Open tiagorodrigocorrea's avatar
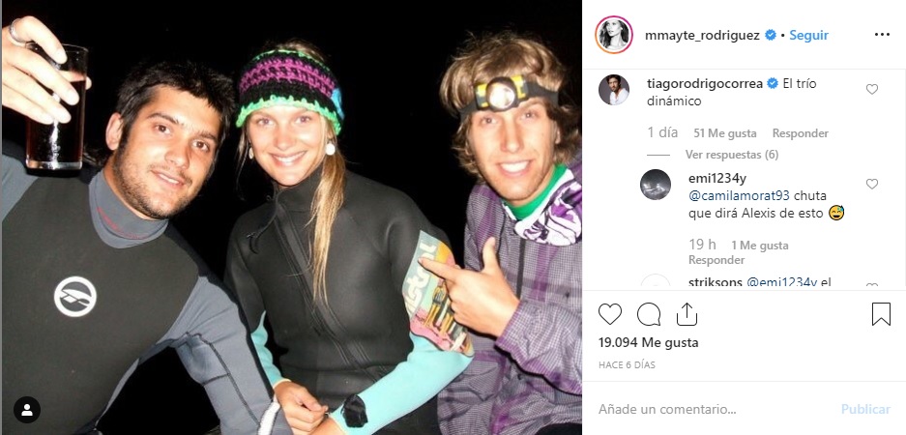The height and width of the screenshot is (435, 906). pos(614,90)
